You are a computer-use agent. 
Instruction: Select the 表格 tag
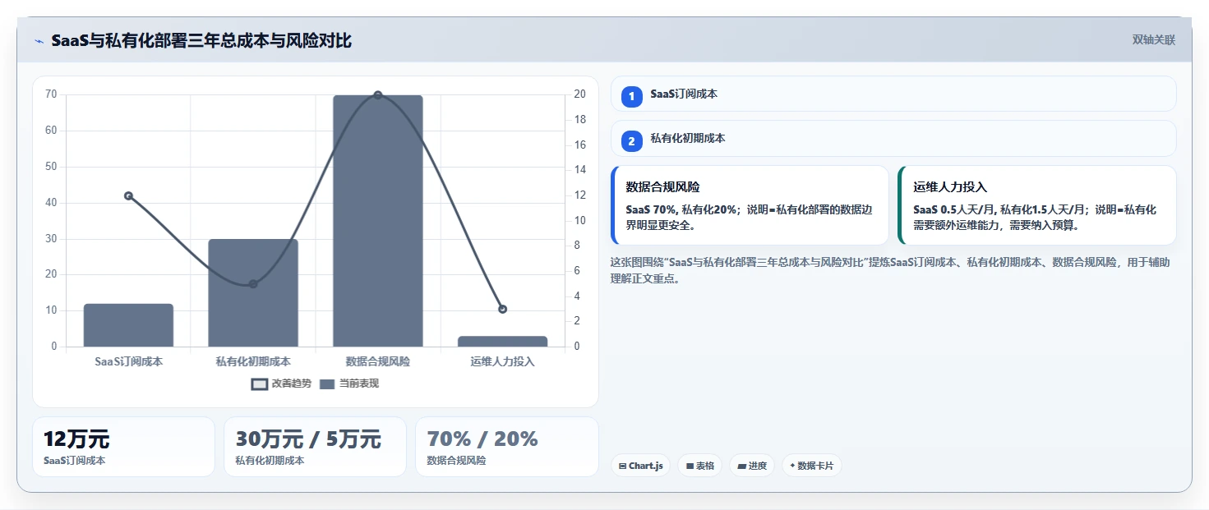click(700, 466)
